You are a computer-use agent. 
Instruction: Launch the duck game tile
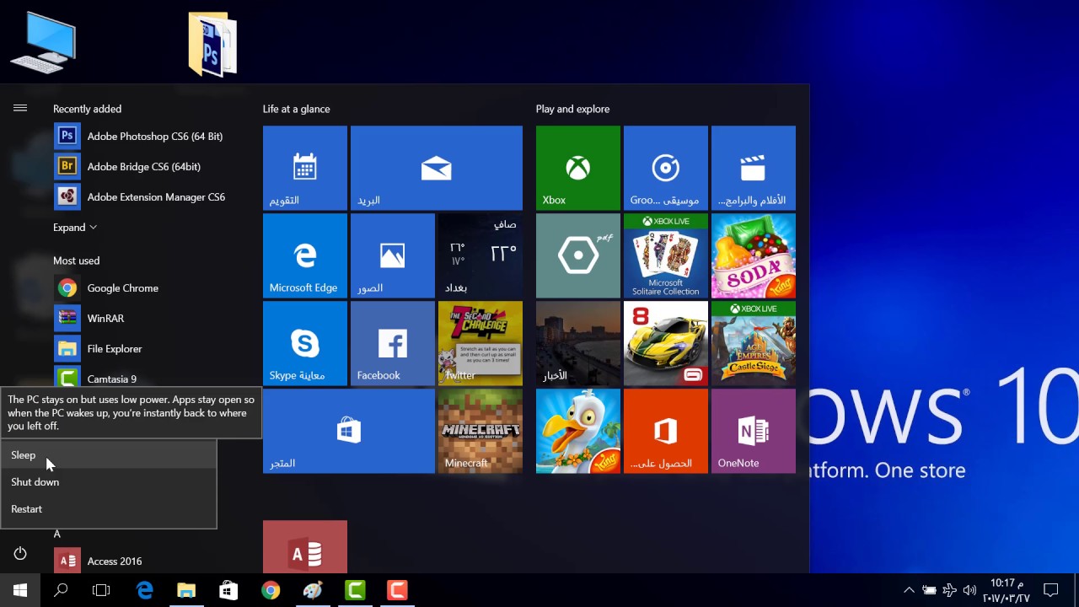tap(578, 431)
